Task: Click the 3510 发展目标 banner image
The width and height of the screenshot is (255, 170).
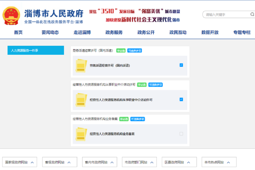Action: click(135, 15)
